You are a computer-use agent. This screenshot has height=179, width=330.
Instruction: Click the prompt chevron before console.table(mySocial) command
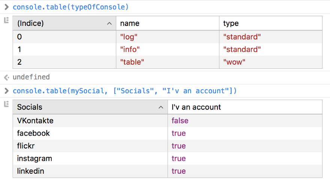click(x=6, y=91)
